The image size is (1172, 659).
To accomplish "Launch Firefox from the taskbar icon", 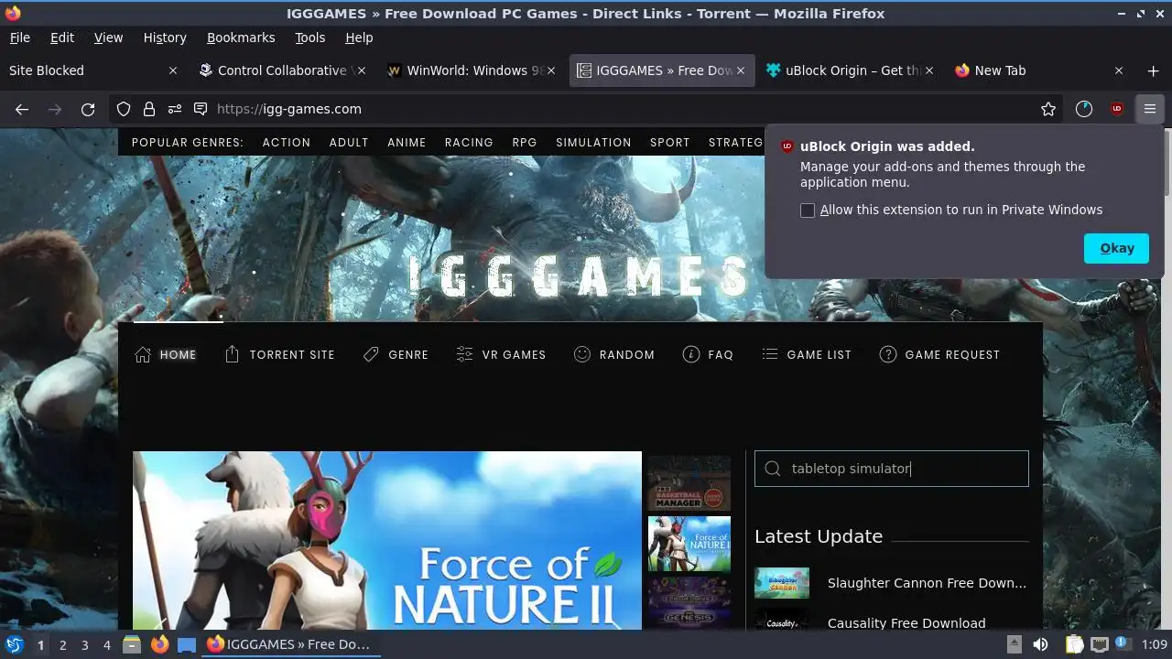I will (160, 644).
